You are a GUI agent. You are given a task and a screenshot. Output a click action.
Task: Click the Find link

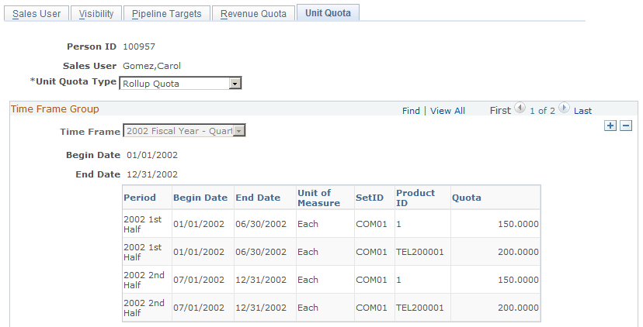tap(411, 111)
